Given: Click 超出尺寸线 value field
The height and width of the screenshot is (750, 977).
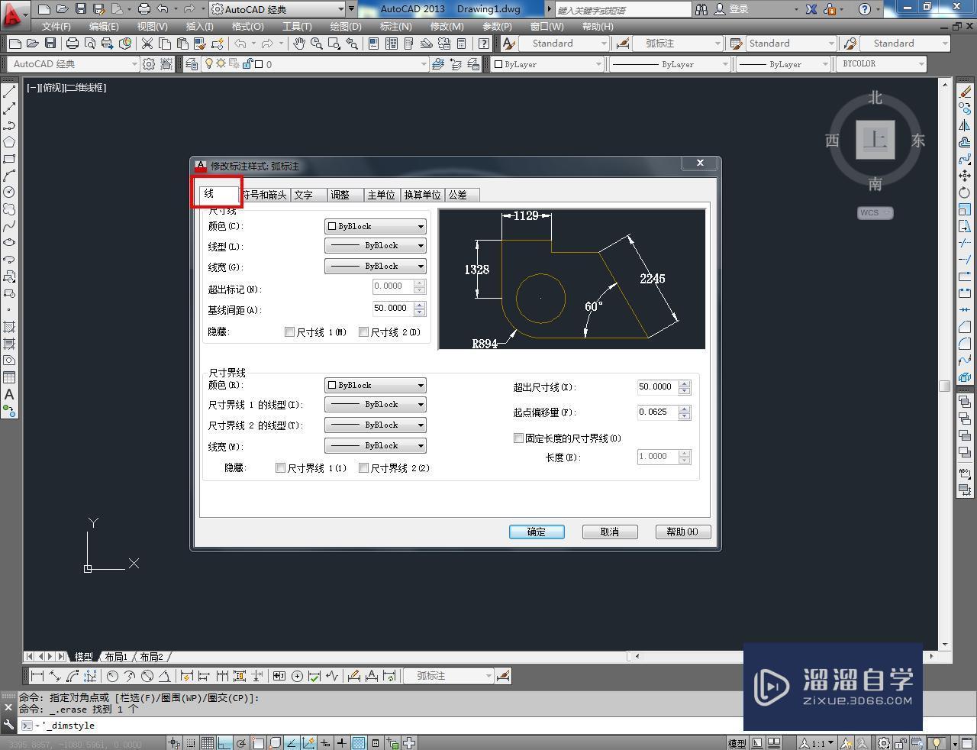Looking at the screenshot, I should coord(657,387).
